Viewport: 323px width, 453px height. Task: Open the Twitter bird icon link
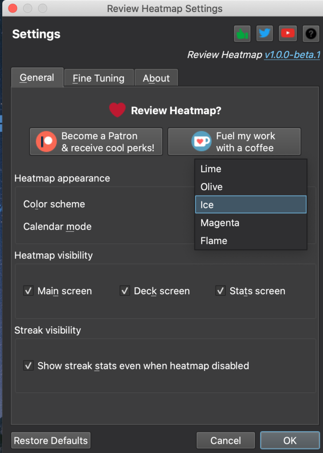pos(265,34)
